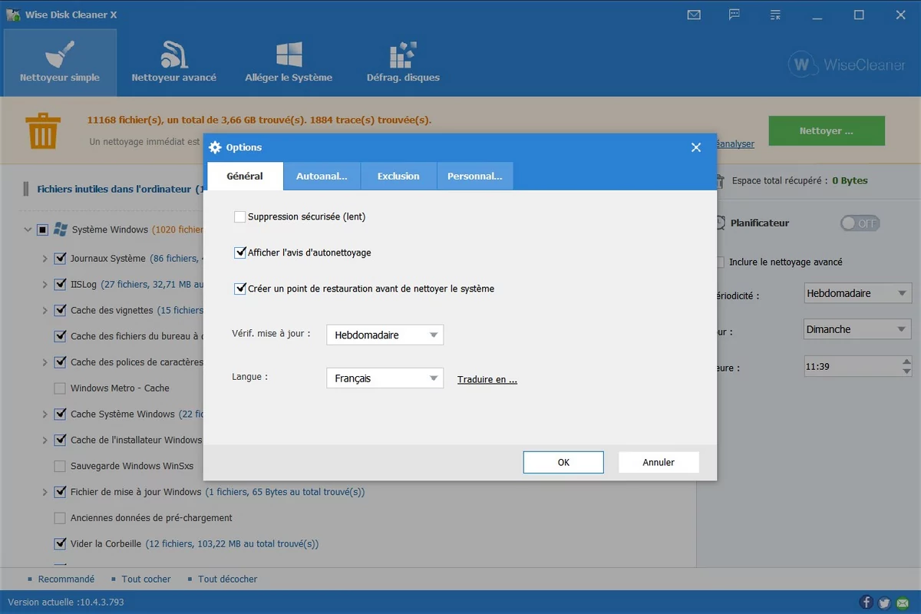Collapse the Système Windows tree group
This screenshot has height=614, width=921.
28,229
